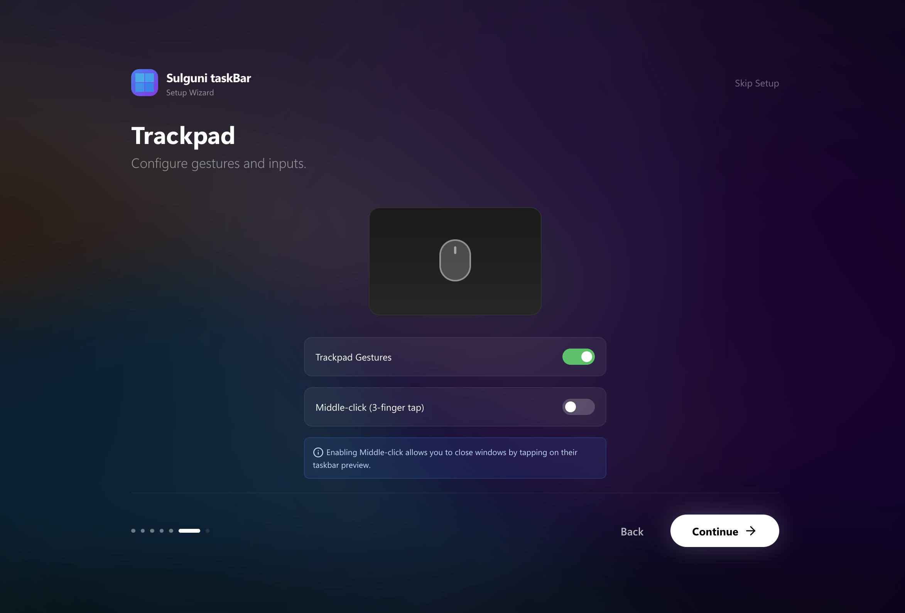Click the mouse icon in the trackpad preview
905x613 pixels.
(455, 260)
